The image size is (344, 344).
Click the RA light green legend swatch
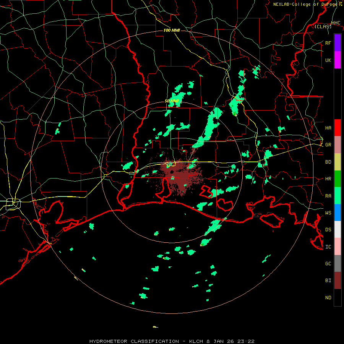point(338,196)
